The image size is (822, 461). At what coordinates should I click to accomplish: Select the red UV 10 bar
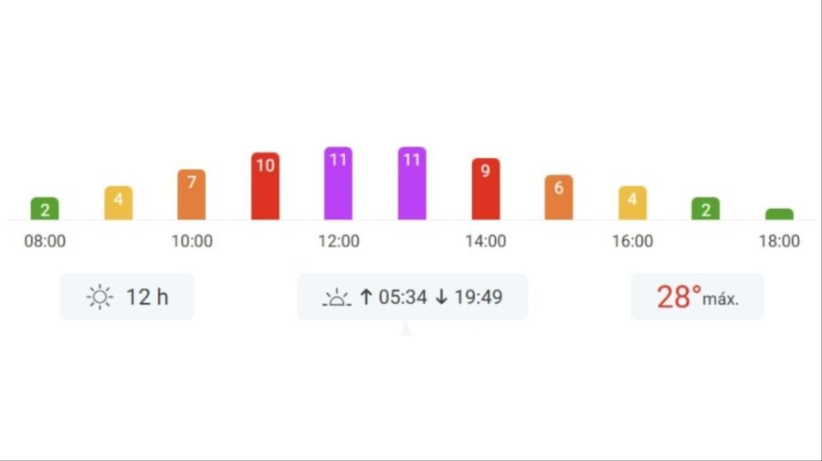click(265, 186)
